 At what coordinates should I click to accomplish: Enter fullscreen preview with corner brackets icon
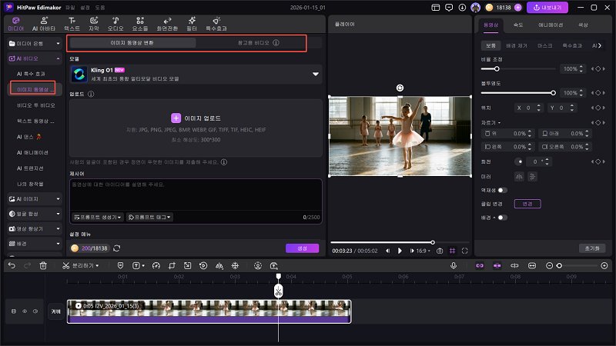click(x=465, y=251)
